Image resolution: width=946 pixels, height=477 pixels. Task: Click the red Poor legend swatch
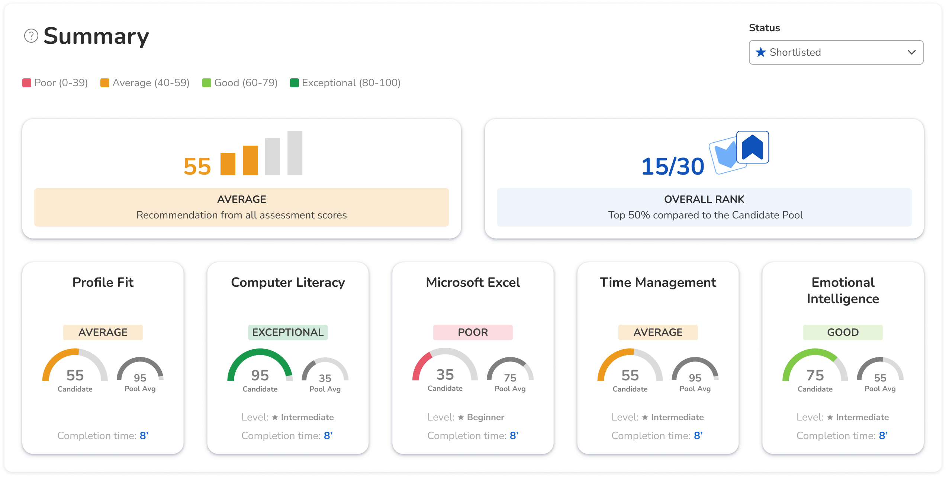point(27,83)
